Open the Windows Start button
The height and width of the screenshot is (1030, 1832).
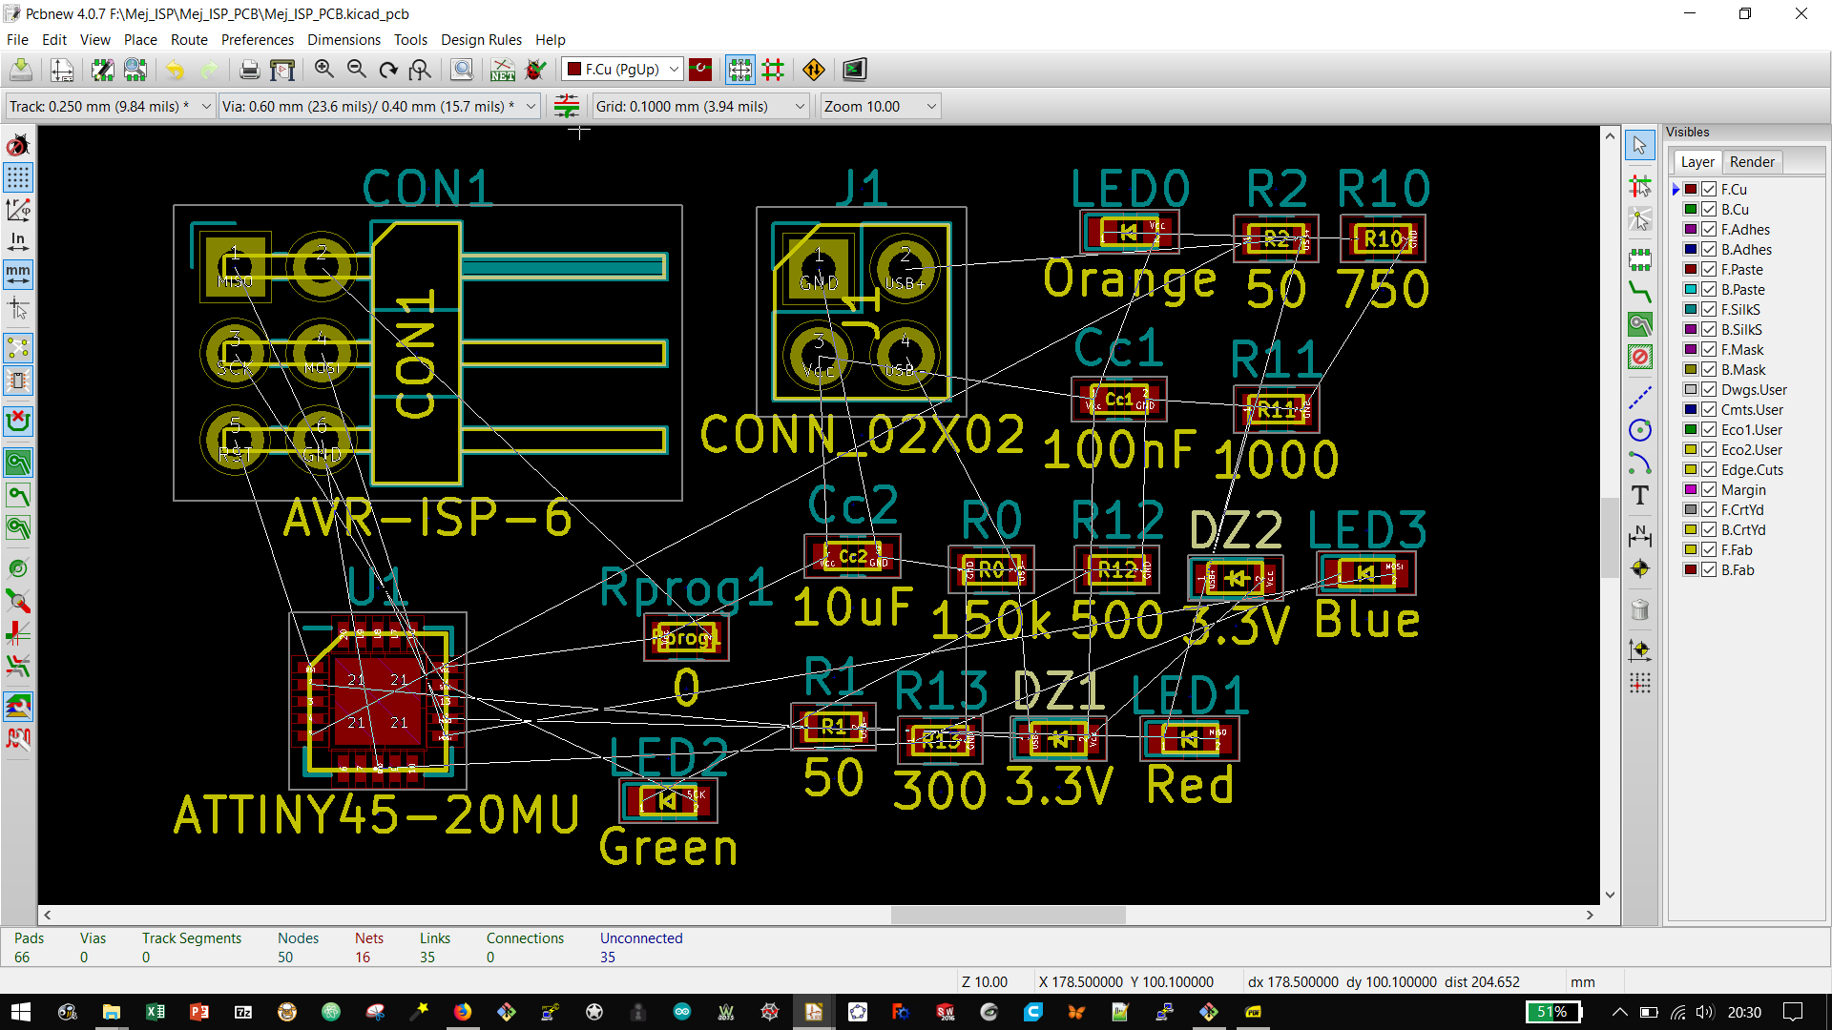pos(21,1012)
